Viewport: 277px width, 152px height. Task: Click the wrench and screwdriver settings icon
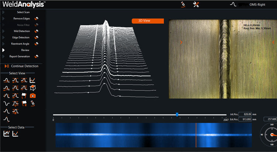point(196,4)
